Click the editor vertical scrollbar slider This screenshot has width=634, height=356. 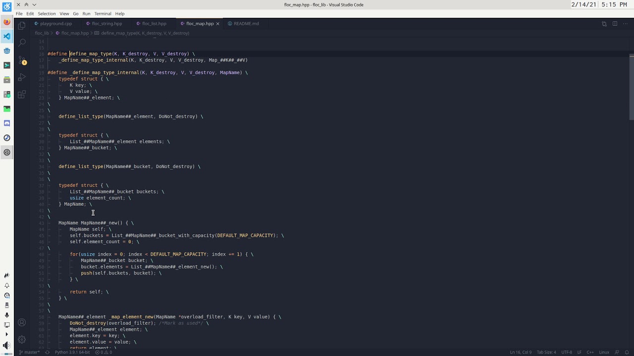(632, 87)
